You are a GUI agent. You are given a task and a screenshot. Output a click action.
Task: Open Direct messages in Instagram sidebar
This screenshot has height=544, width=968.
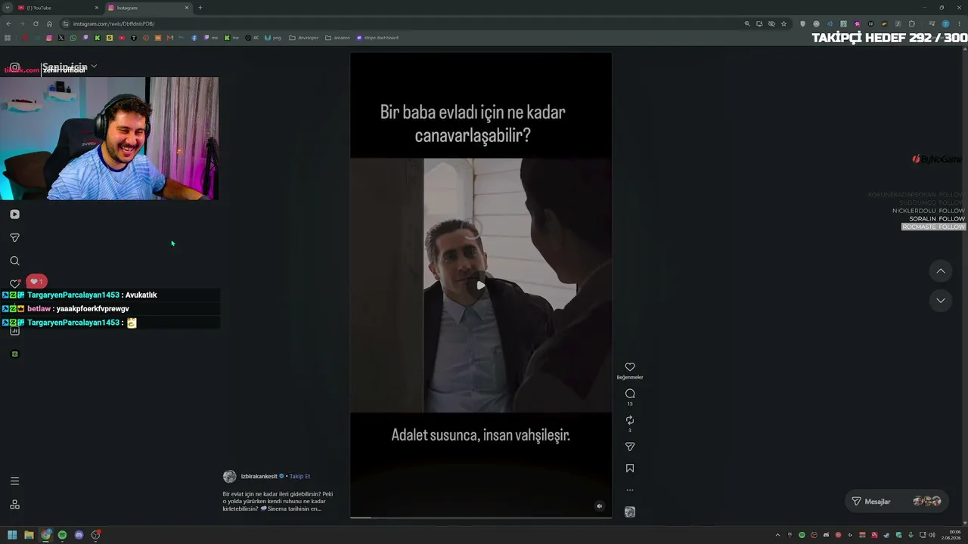tap(14, 238)
